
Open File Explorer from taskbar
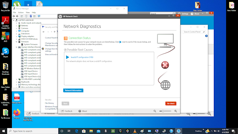(91, 131)
